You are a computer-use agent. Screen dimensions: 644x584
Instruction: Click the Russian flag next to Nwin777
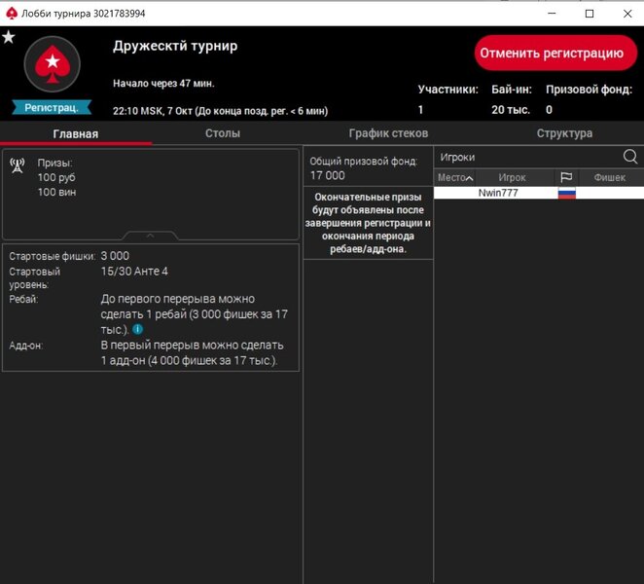click(566, 193)
